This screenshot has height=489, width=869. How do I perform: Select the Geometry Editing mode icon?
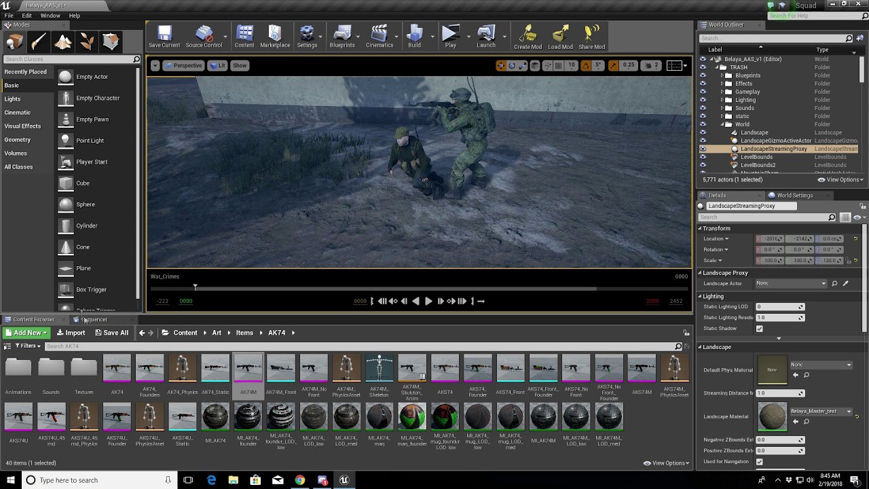pyautogui.click(x=111, y=42)
